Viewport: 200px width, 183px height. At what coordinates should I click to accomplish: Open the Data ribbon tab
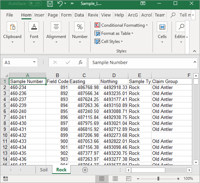(x=79, y=15)
